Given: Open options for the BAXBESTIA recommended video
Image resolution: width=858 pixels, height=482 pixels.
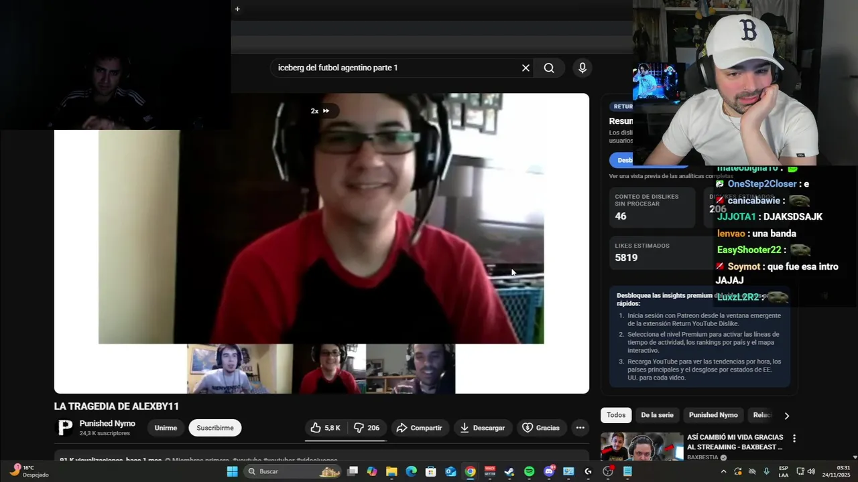Looking at the screenshot, I should click(794, 438).
